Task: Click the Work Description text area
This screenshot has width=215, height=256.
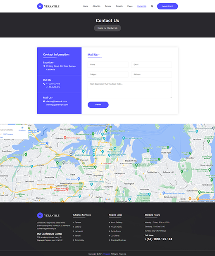Action: click(130, 90)
